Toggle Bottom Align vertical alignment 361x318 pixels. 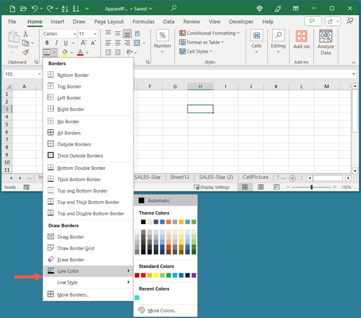(127, 34)
